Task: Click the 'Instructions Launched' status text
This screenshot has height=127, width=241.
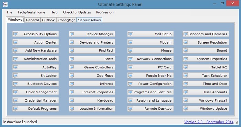Action: (20, 122)
